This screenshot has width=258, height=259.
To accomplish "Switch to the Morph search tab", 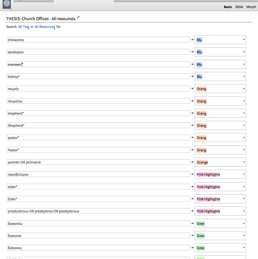I will [x=251, y=7].
